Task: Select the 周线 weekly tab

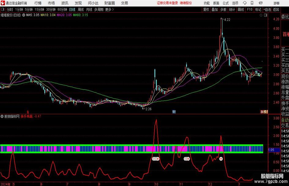Action: [x=81, y=9]
